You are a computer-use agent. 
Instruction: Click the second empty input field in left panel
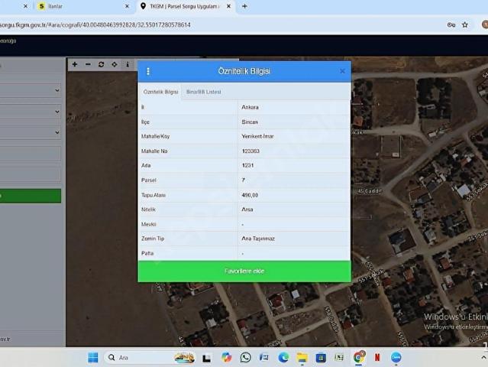click(31, 174)
